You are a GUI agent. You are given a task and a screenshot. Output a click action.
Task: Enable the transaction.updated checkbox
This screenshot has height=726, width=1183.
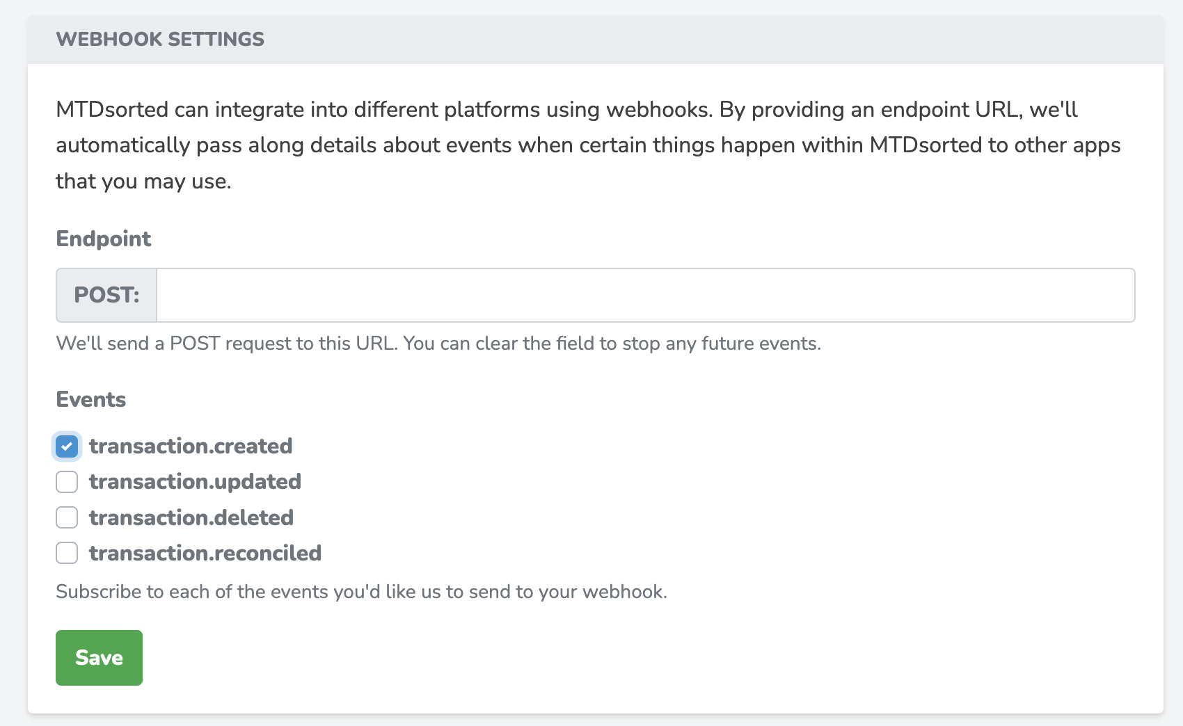pos(67,481)
